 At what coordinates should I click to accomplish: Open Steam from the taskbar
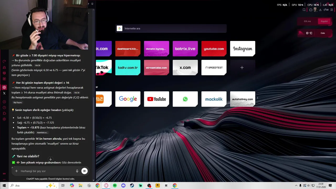point(132,186)
